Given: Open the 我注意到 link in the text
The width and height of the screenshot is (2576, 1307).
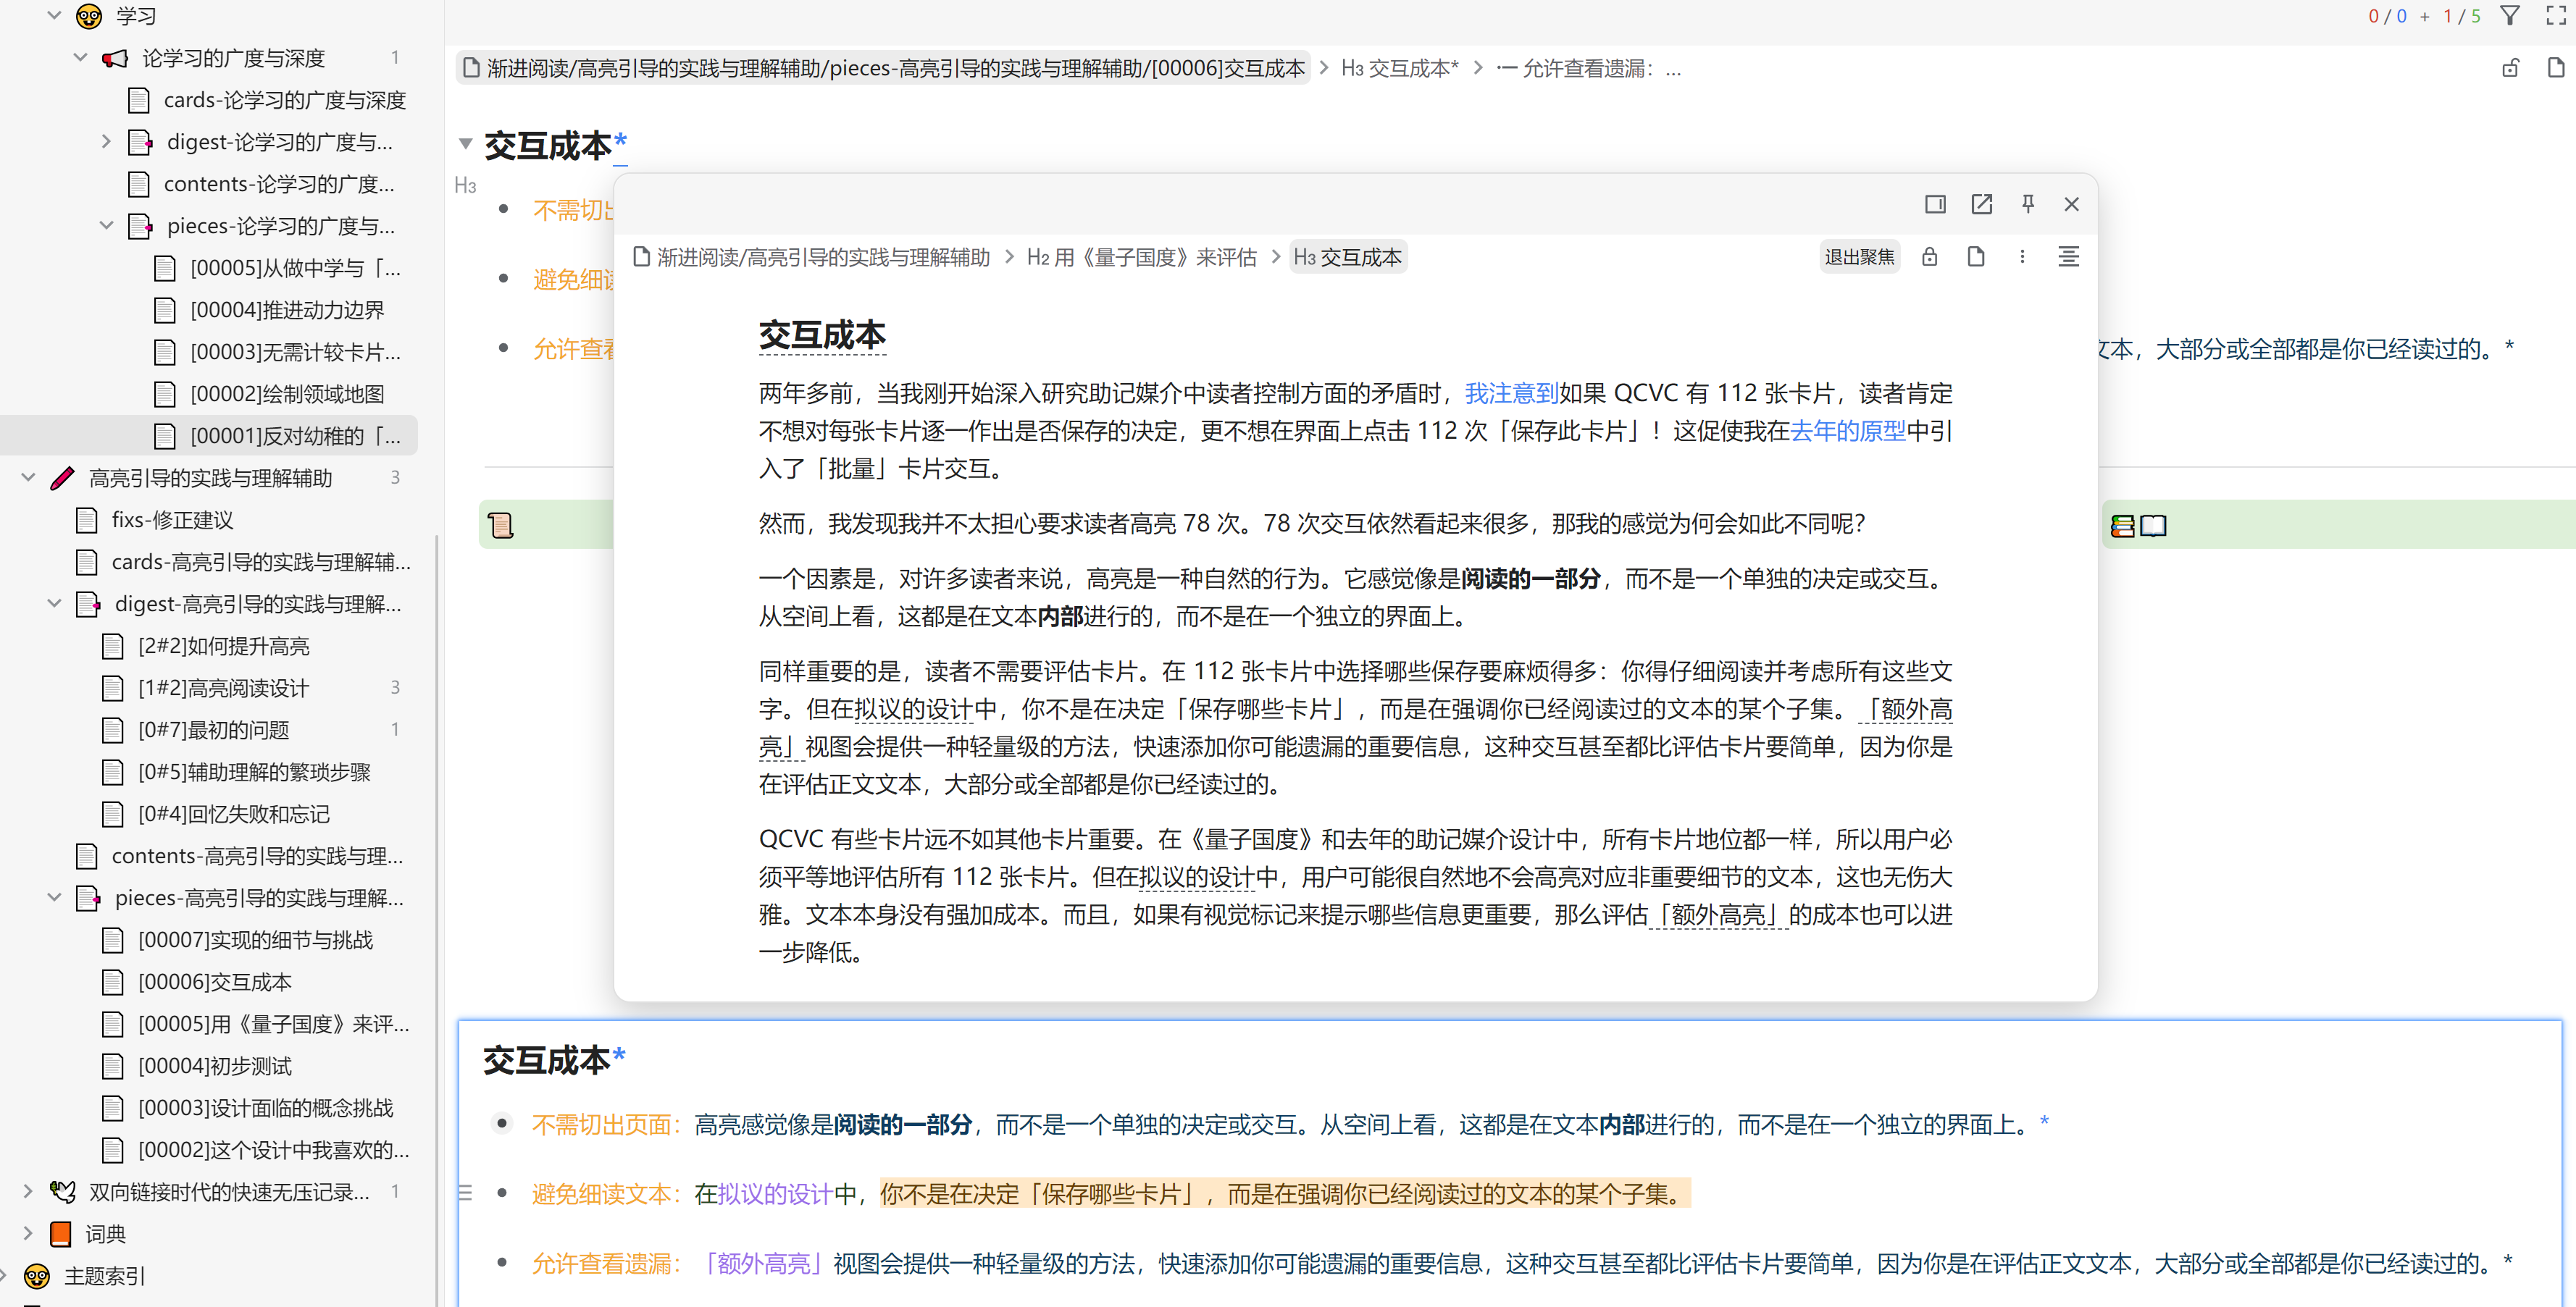Looking at the screenshot, I should click(x=1510, y=392).
